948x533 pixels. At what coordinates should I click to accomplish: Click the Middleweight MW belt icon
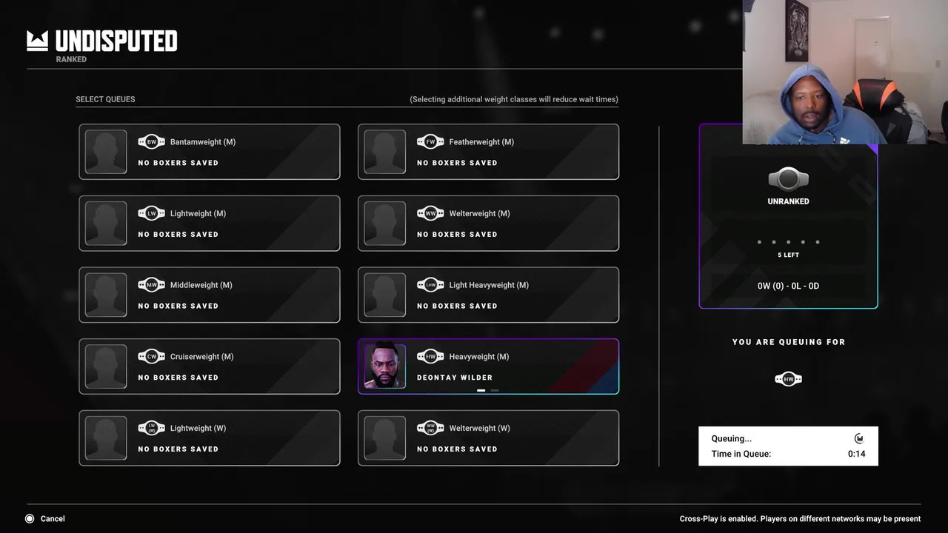click(x=151, y=285)
